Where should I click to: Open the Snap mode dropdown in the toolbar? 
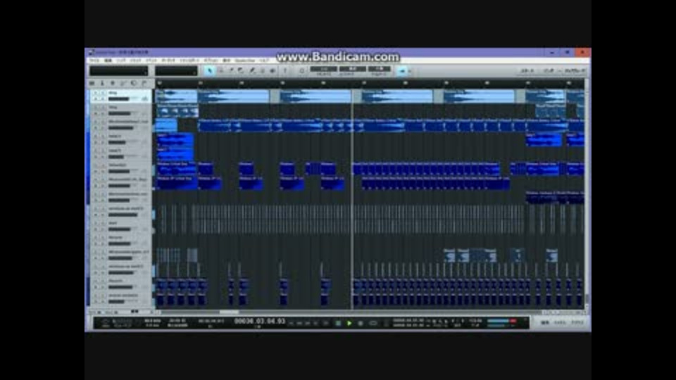380,69
